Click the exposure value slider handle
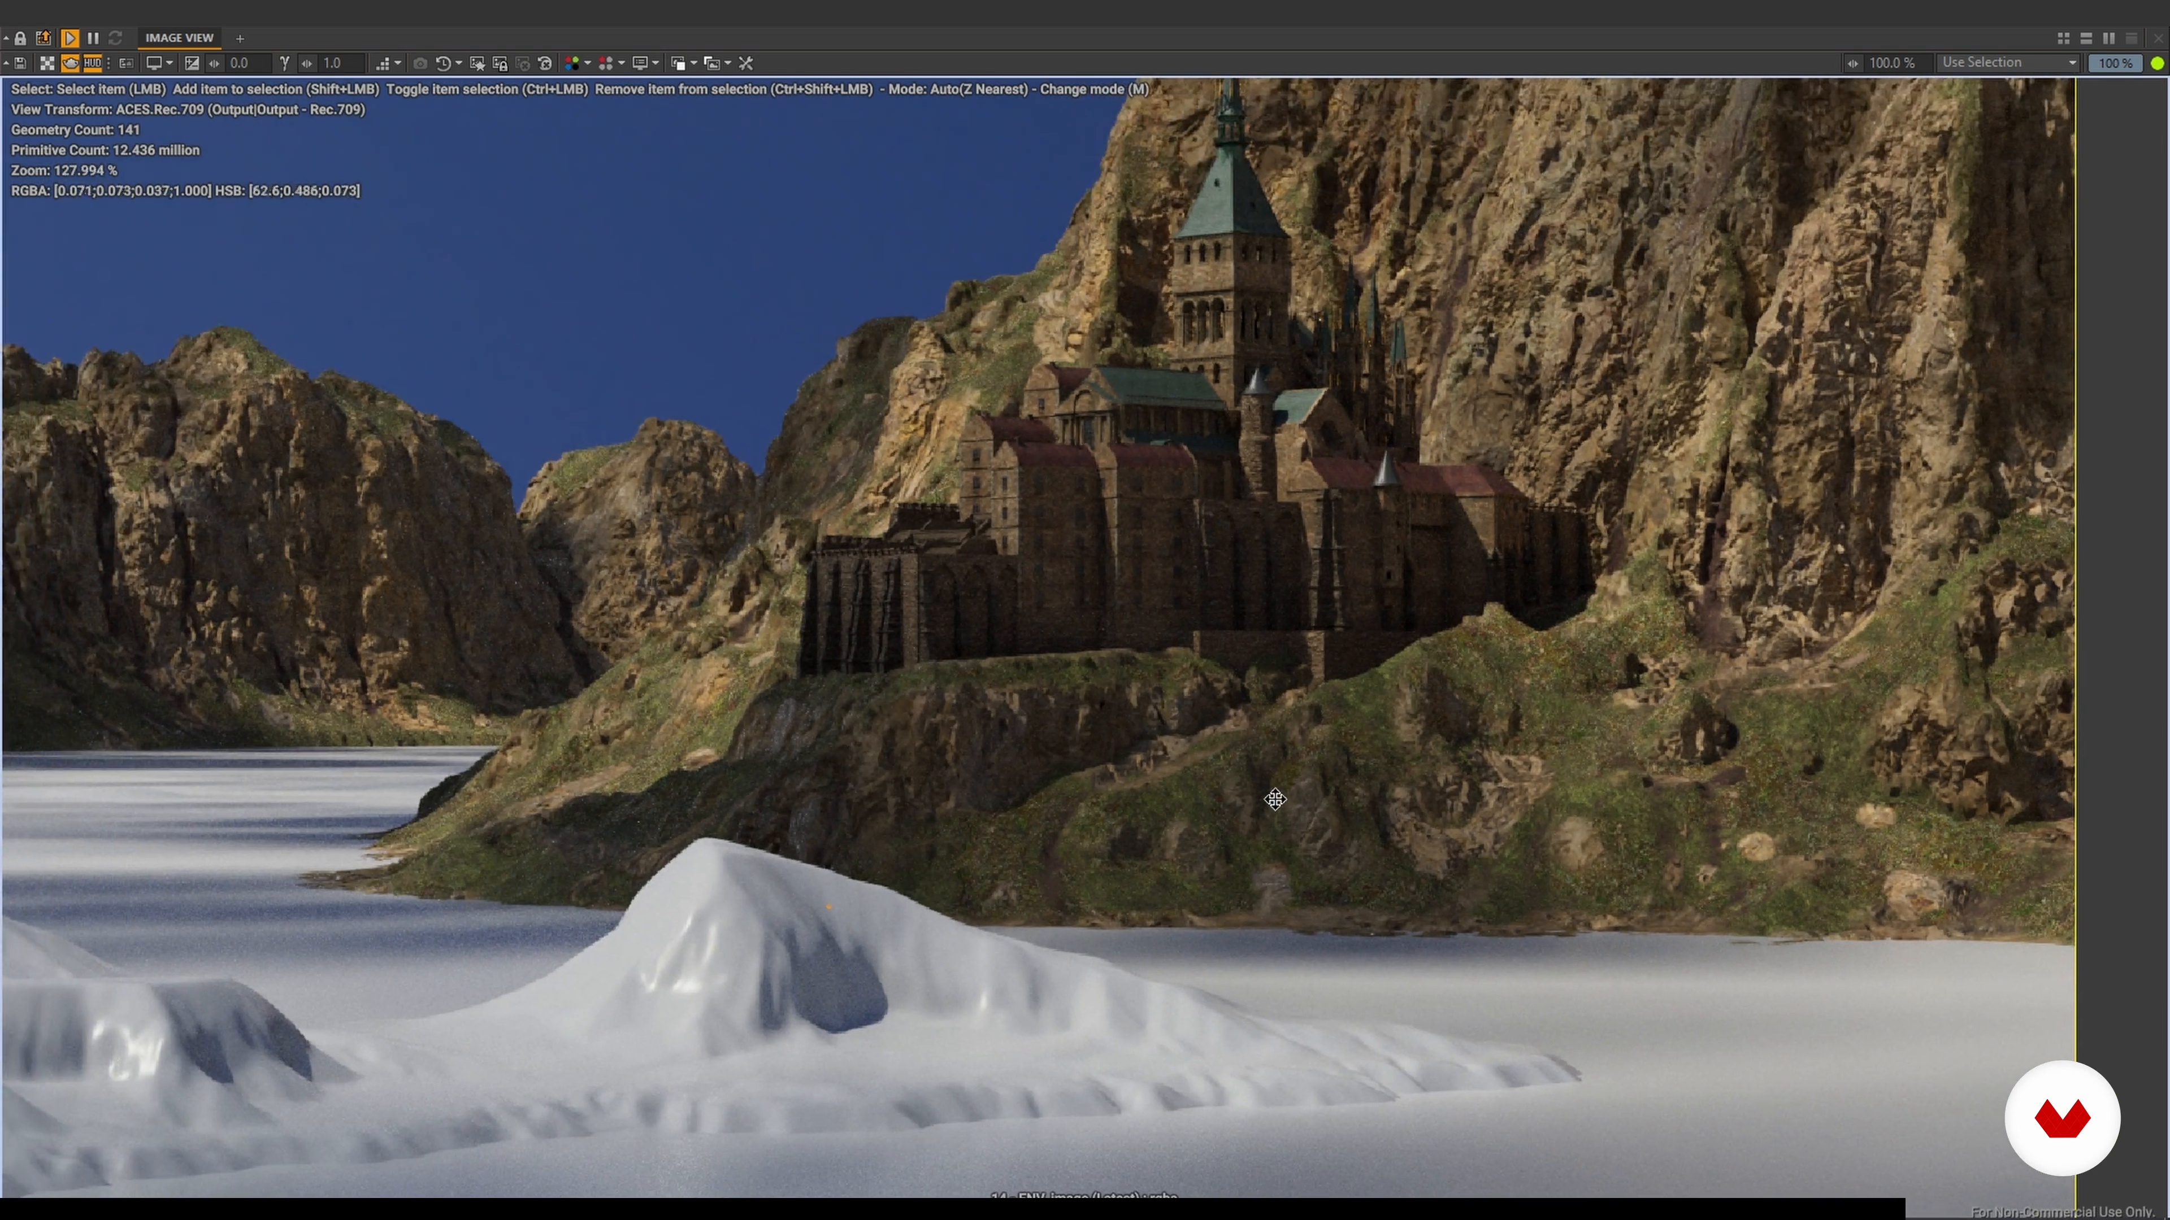This screenshot has width=2170, height=1220. click(x=215, y=63)
